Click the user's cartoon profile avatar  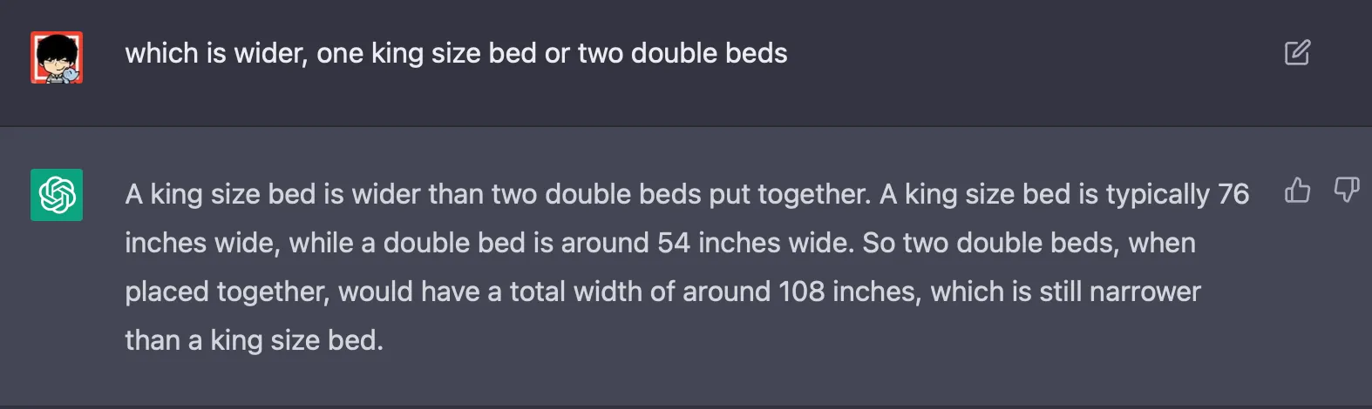pos(57,57)
